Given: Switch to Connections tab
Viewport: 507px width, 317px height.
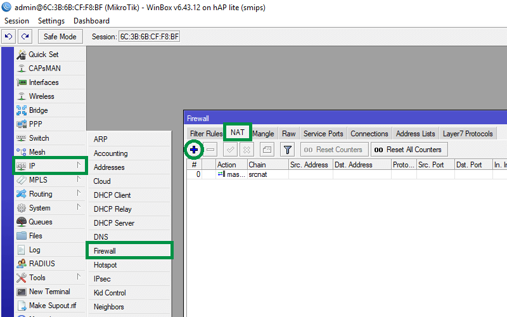Looking at the screenshot, I should pyautogui.click(x=369, y=134).
